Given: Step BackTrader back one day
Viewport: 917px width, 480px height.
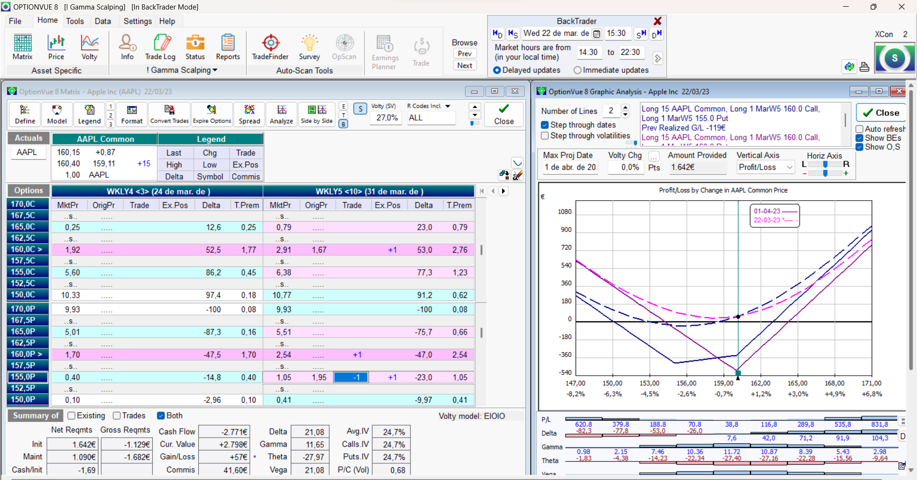Looking at the screenshot, I should click(x=497, y=34).
